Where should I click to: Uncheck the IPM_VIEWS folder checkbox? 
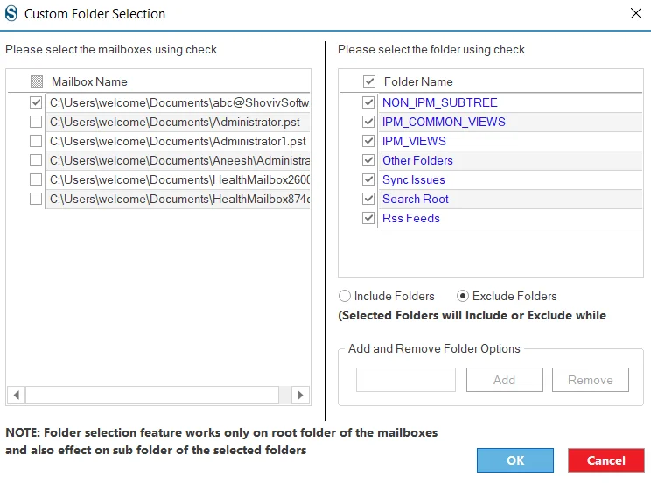pos(368,141)
